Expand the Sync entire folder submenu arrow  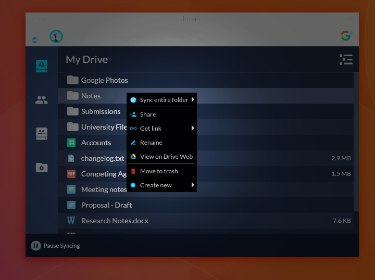pyautogui.click(x=193, y=99)
